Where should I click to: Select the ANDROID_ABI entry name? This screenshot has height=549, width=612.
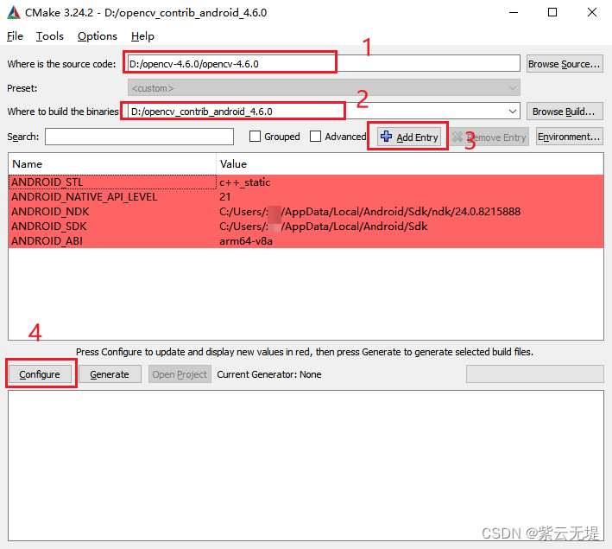47,241
